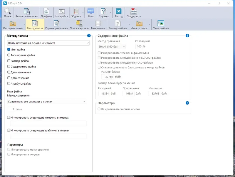Start search with the Поиск magnifier icon
This screenshot has width=235, height=177.
tap(8, 13)
